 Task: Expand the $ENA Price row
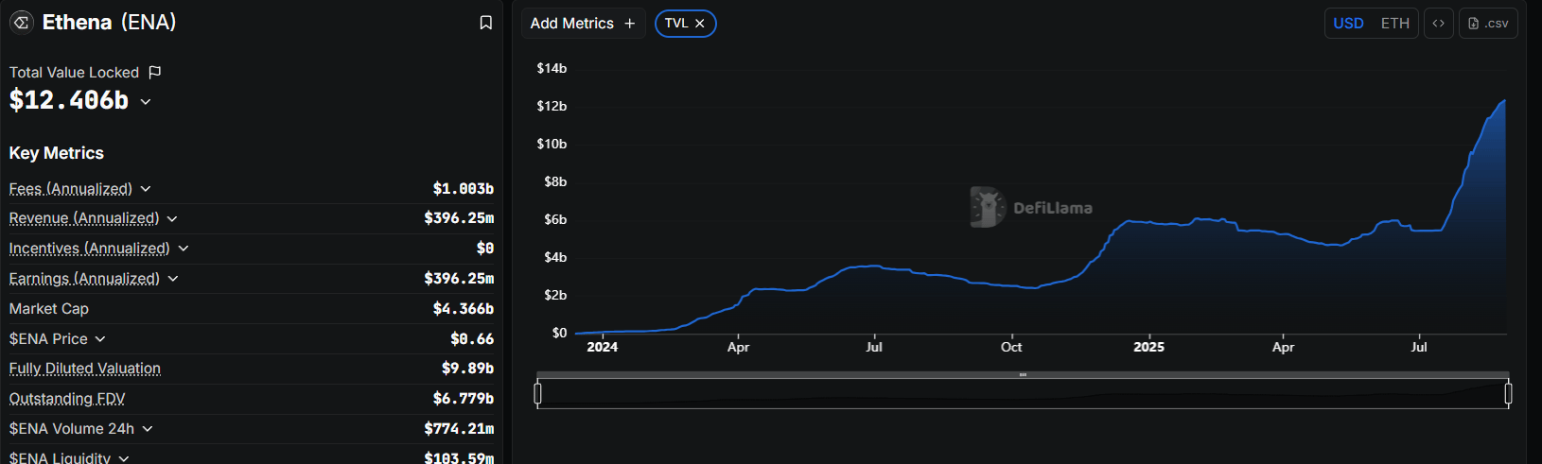coord(100,339)
